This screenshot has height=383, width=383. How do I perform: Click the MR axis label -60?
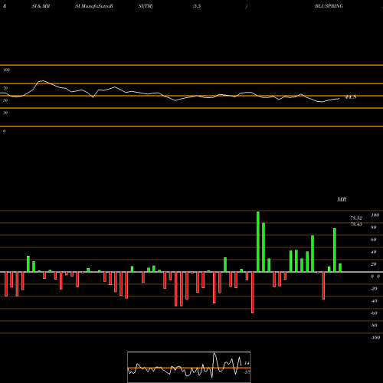[x=374, y=313]
